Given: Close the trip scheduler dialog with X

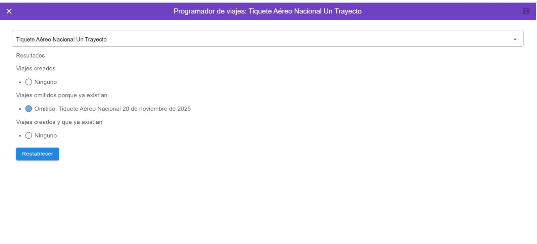Looking at the screenshot, I should coord(9,11).
